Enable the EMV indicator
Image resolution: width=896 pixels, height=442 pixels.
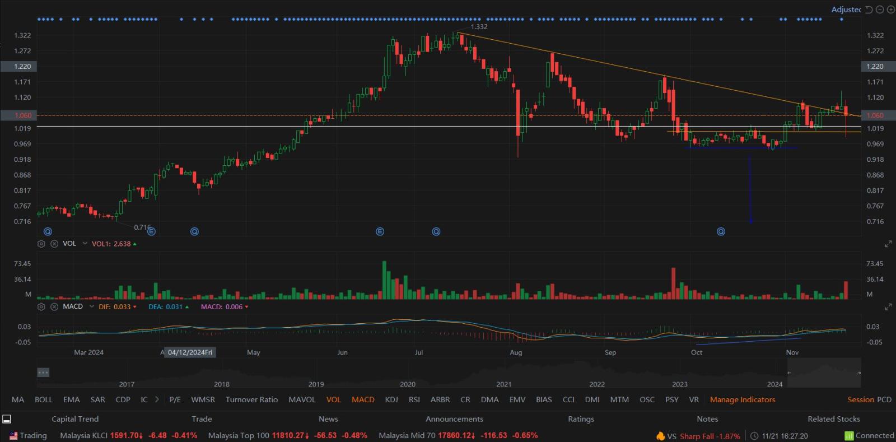coord(517,400)
